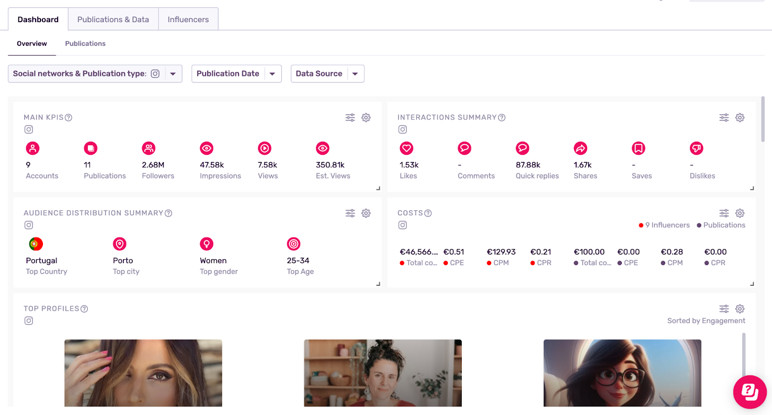Select the cartoon girl profile thumbnail
The height and width of the screenshot is (415, 772).
pyautogui.click(x=622, y=373)
